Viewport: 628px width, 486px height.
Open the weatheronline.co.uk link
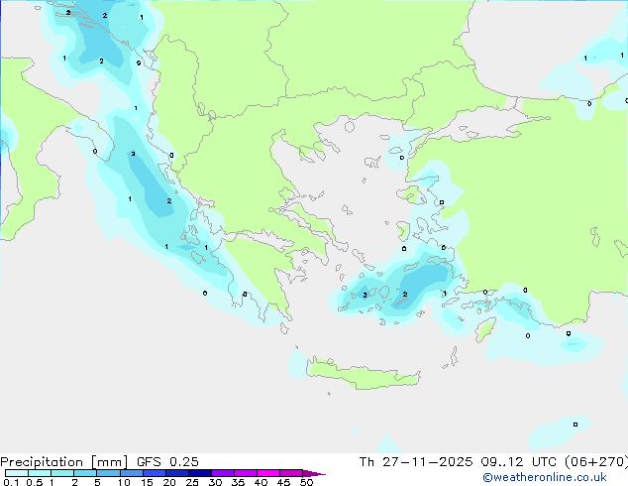[x=544, y=477]
